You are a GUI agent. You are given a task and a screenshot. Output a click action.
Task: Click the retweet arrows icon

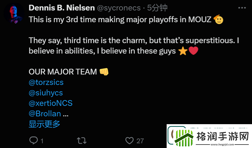[x=82, y=140]
